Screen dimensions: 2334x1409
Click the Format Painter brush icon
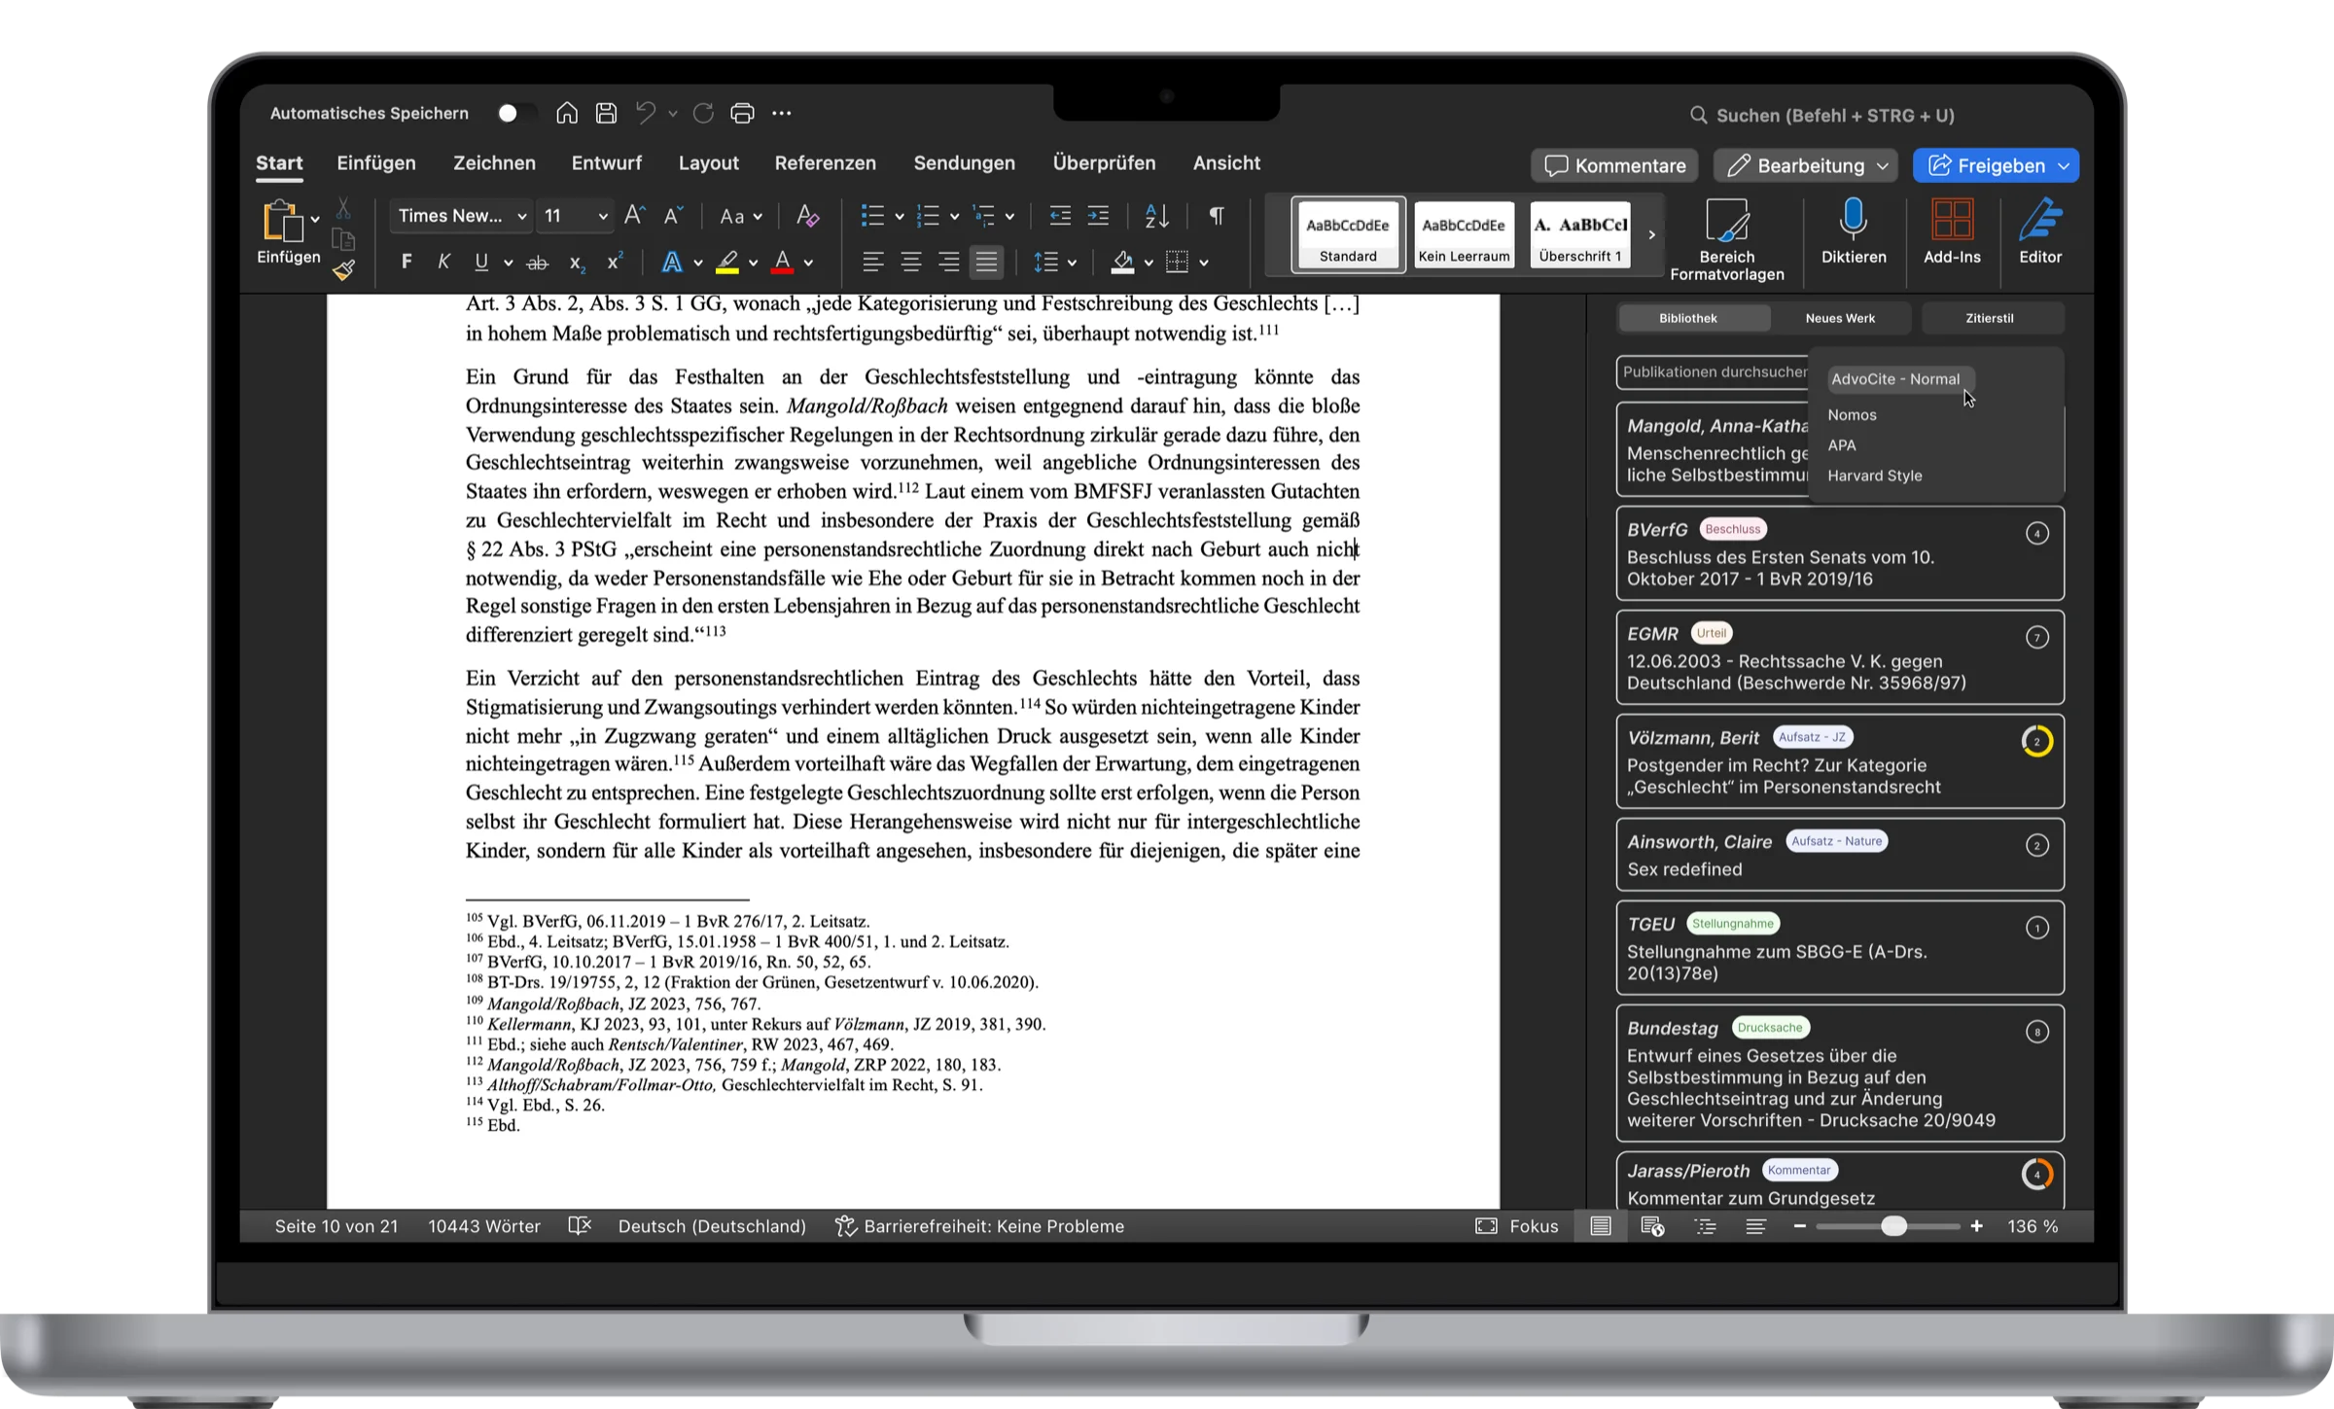(343, 270)
